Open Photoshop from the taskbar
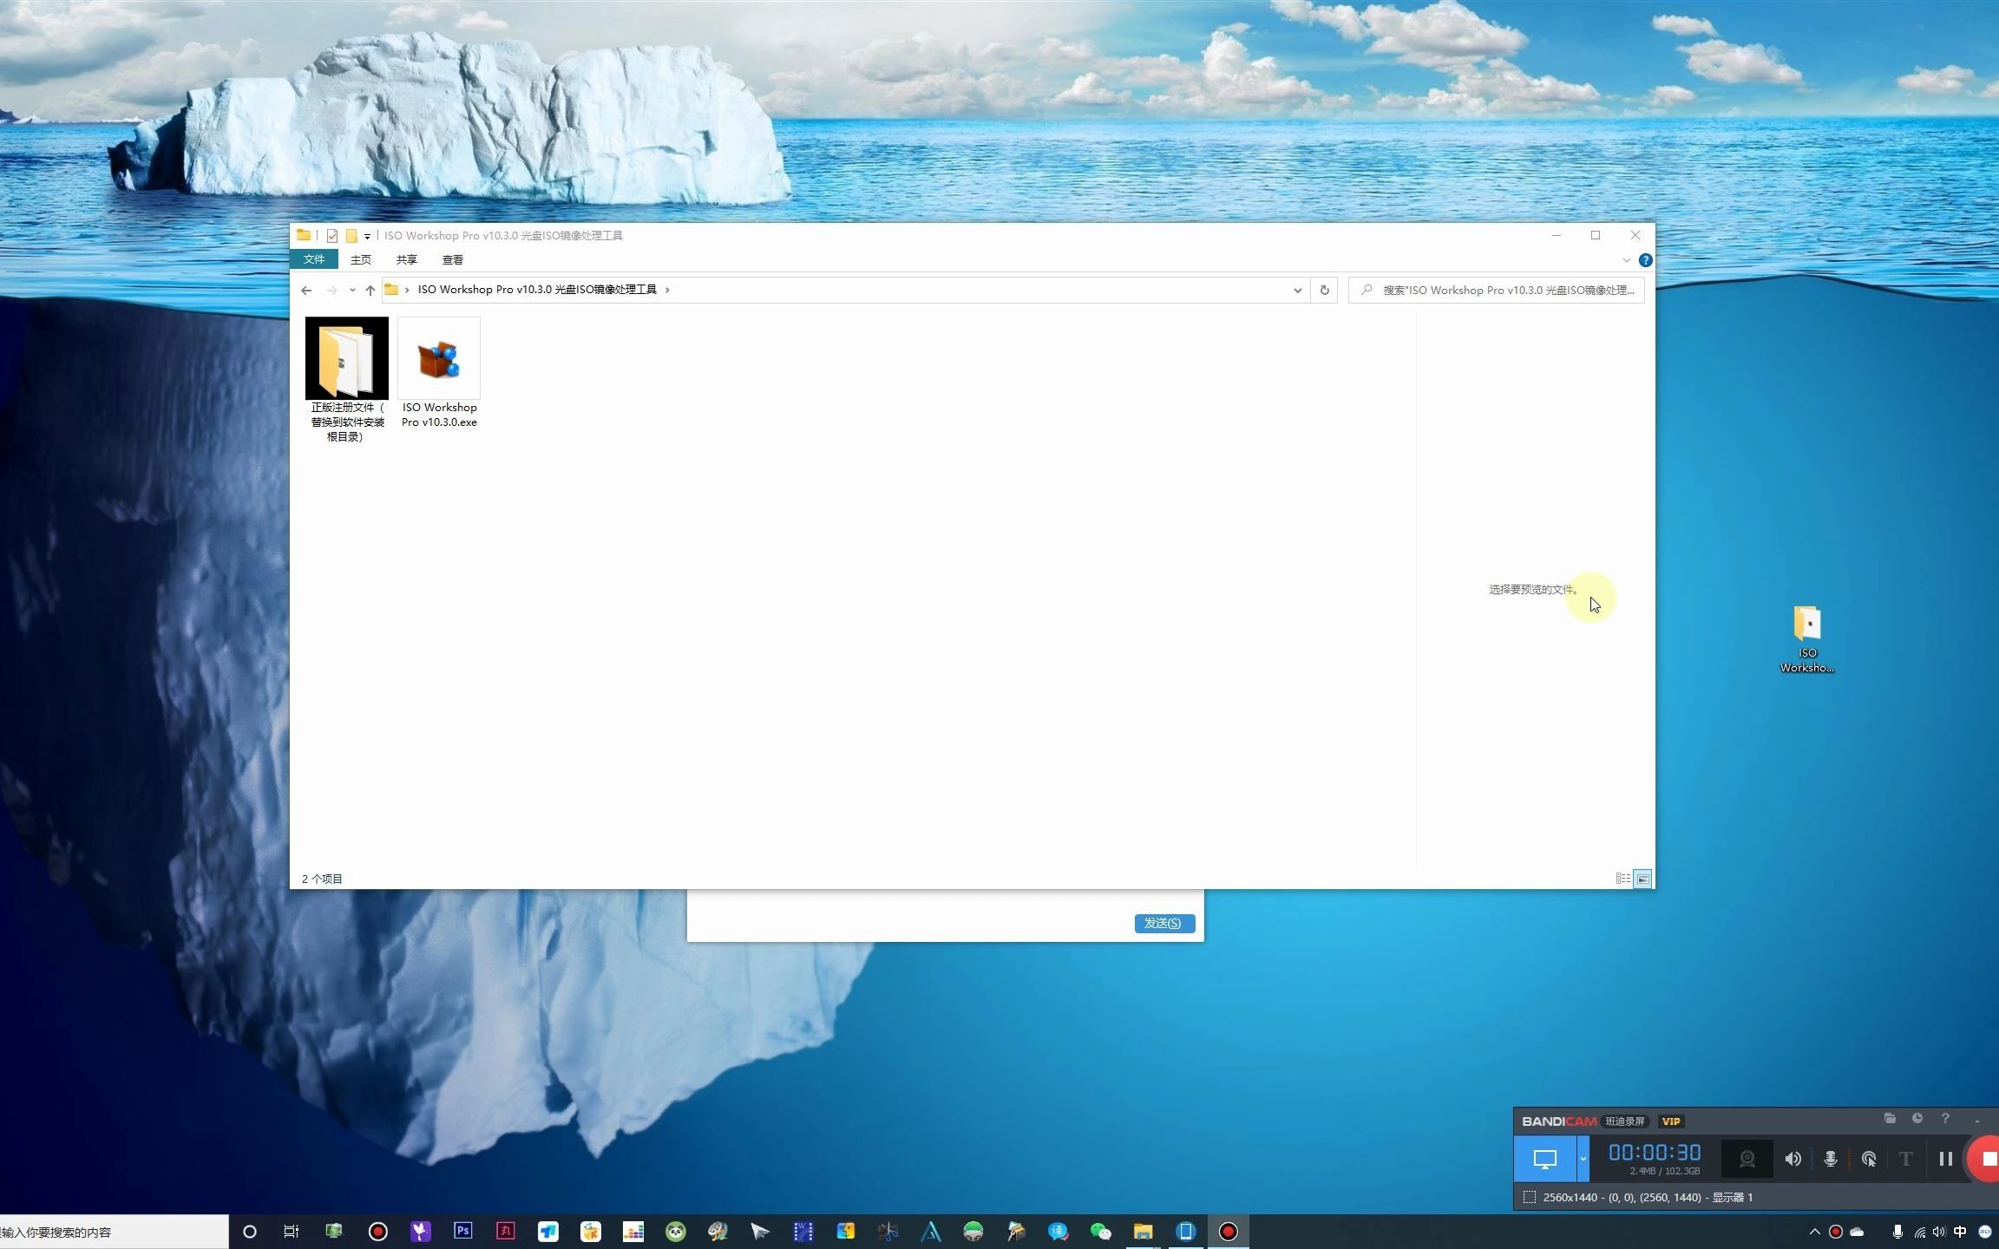 click(462, 1231)
